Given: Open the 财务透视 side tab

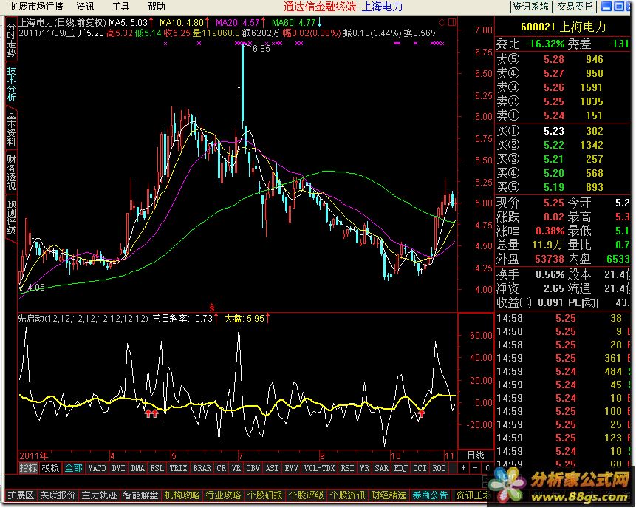Looking at the screenshot, I should 11,172.
